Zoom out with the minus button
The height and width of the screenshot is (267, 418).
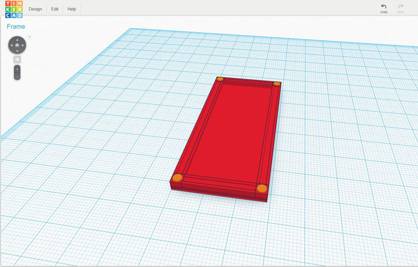pyautogui.click(x=17, y=76)
